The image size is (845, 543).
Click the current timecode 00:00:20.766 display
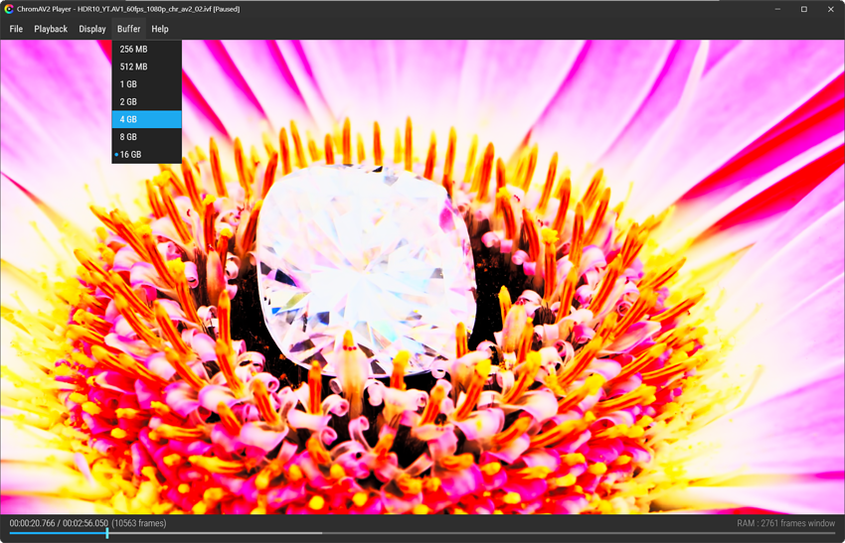pos(32,523)
